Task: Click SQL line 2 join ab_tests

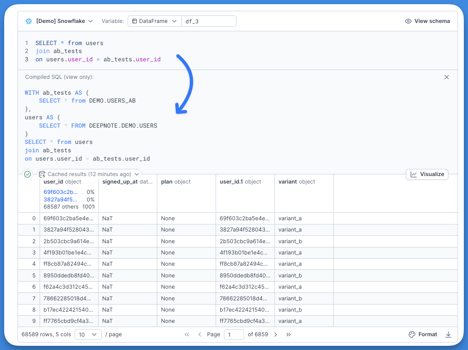Action: click(x=58, y=51)
